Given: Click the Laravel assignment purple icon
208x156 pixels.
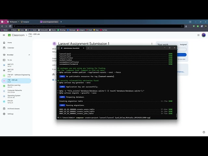Looking at the screenshot, I should [x=54, y=44].
